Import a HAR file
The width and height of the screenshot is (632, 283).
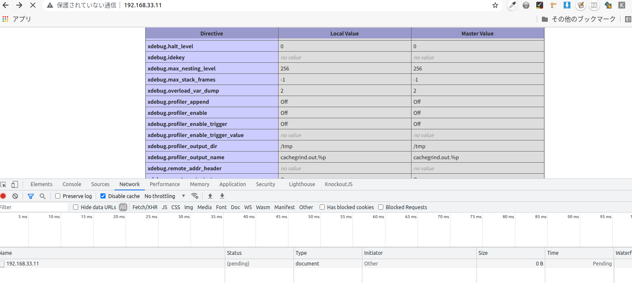[209, 195]
